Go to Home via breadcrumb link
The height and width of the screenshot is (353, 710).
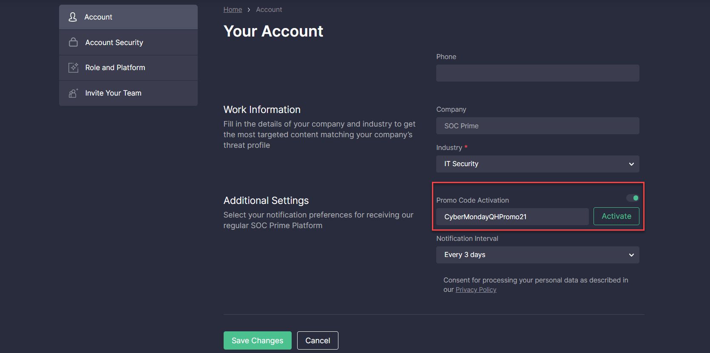(x=233, y=9)
